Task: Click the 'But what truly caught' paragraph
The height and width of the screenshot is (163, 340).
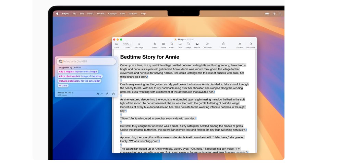Action: tap(183, 128)
